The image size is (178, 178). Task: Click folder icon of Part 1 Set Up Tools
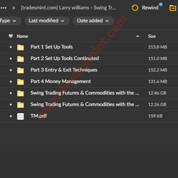tap(20, 47)
